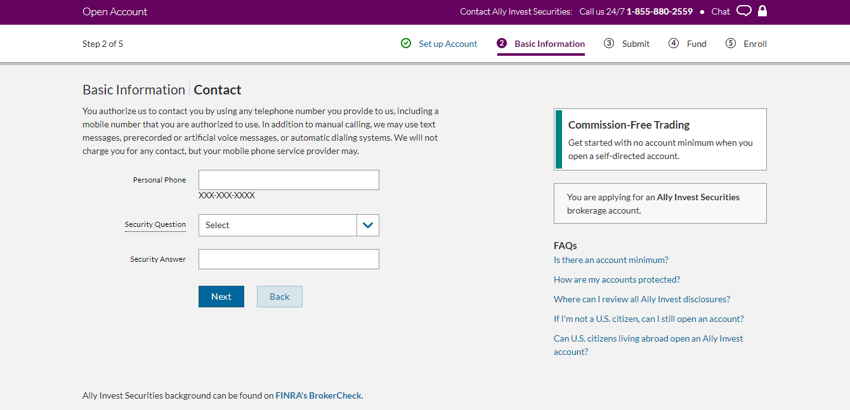This screenshot has width=850, height=410.
Task: Select the Basic Information step
Action: pos(549,44)
